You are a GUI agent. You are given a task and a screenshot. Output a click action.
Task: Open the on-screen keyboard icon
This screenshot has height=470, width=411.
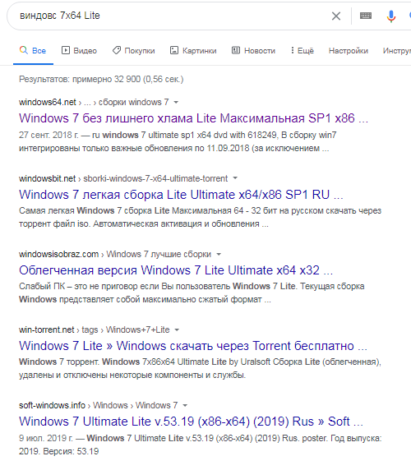[x=366, y=16]
